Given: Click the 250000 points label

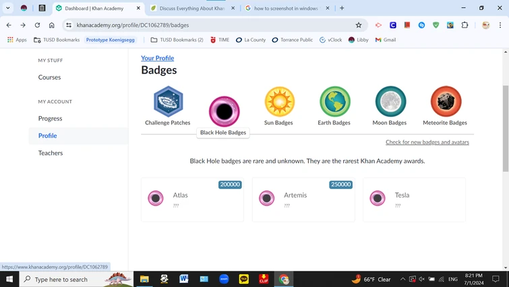Looking at the screenshot, I should point(341,184).
